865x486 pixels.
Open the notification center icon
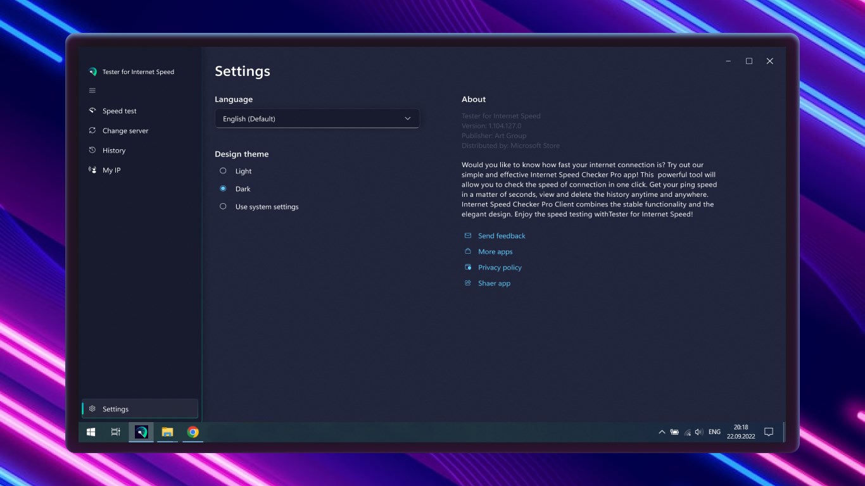(769, 432)
